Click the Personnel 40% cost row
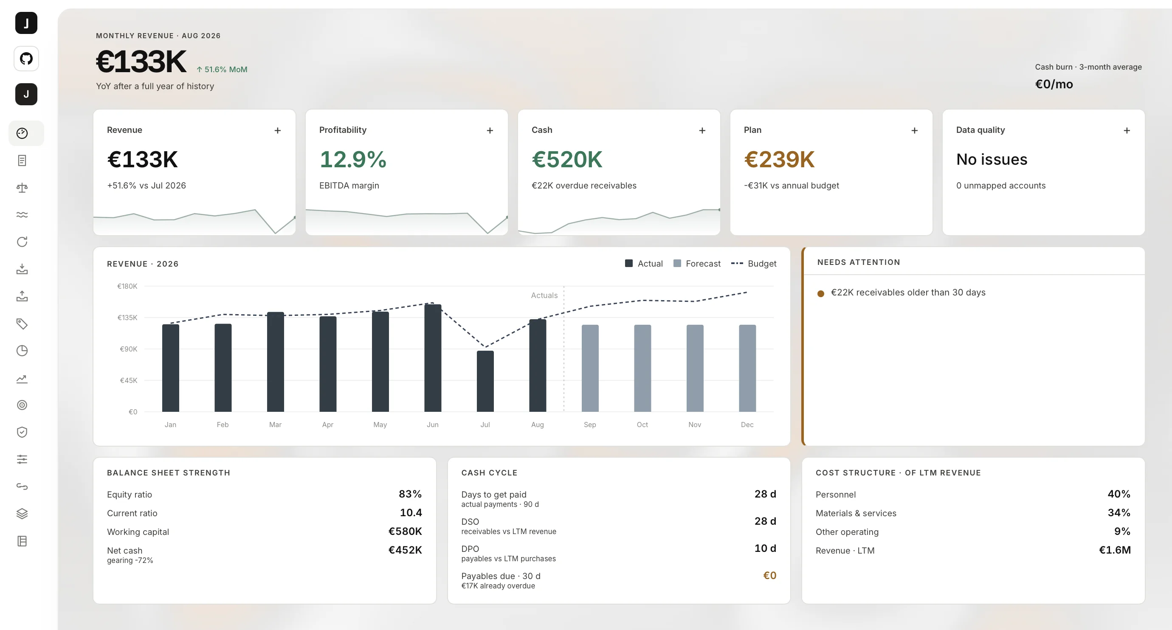Image resolution: width=1172 pixels, height=630 pixels. [973, 494]
